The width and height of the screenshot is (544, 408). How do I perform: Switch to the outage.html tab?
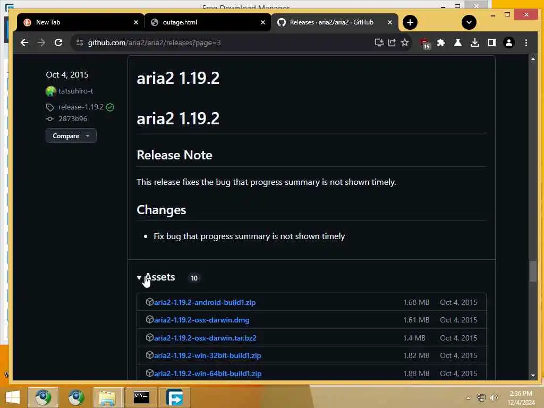(208, 22)
